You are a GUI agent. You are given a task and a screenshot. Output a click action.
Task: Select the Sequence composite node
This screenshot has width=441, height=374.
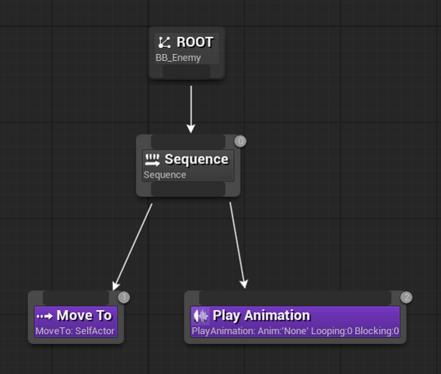click(188, 166)
